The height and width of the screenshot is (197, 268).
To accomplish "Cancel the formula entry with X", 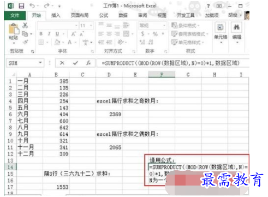I will point(62,63).
